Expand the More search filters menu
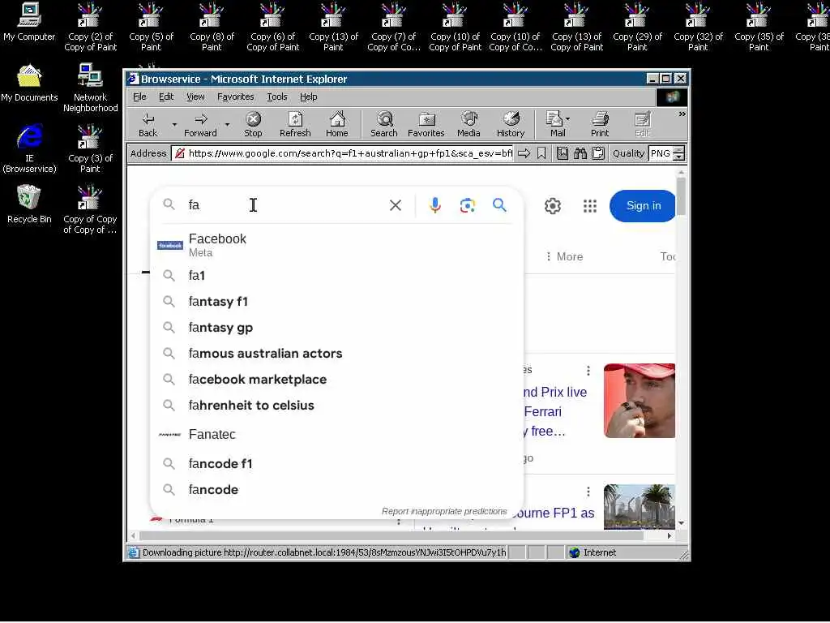This screenshot has width=830, height=623. (x=564, y=256)
